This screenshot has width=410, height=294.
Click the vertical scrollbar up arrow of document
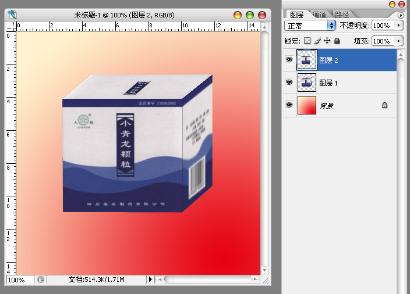pyautogui.click(x=264, y=27)
